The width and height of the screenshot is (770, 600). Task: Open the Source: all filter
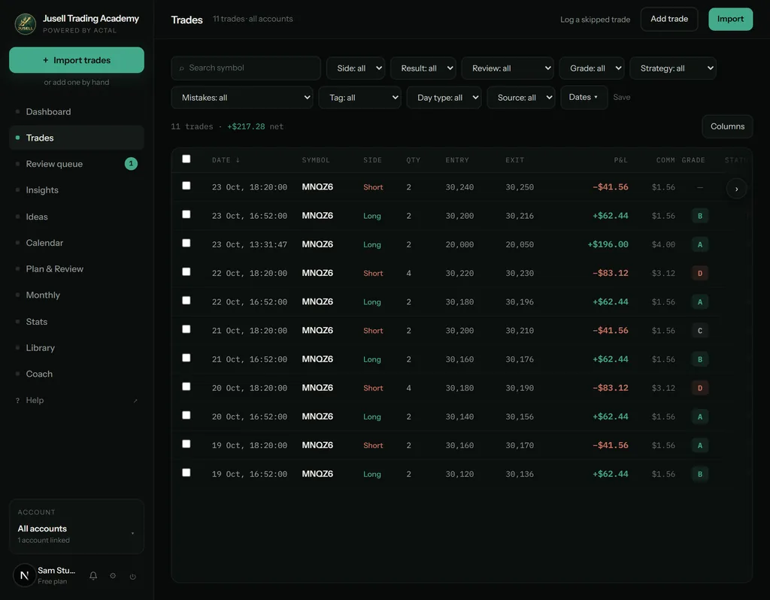pos(521,98)
